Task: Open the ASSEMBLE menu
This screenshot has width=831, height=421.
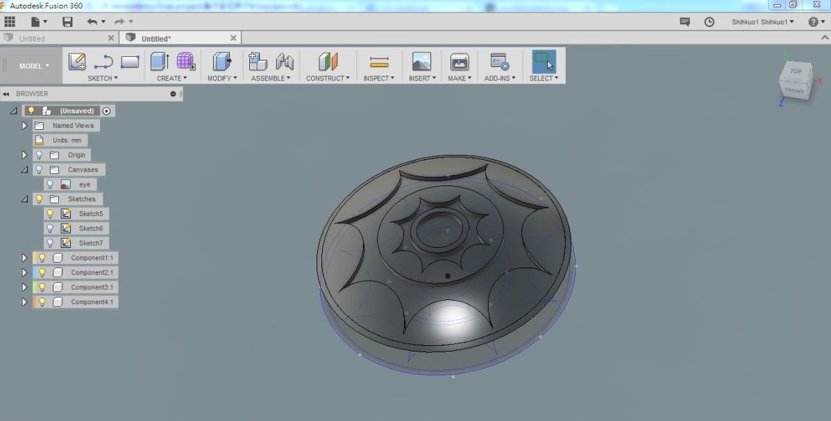Action: click(271, 78)
